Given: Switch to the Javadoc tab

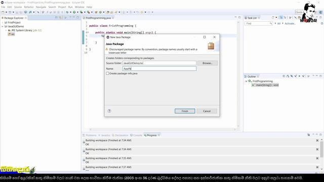Looking at the screenshot, I should [104, 135].
